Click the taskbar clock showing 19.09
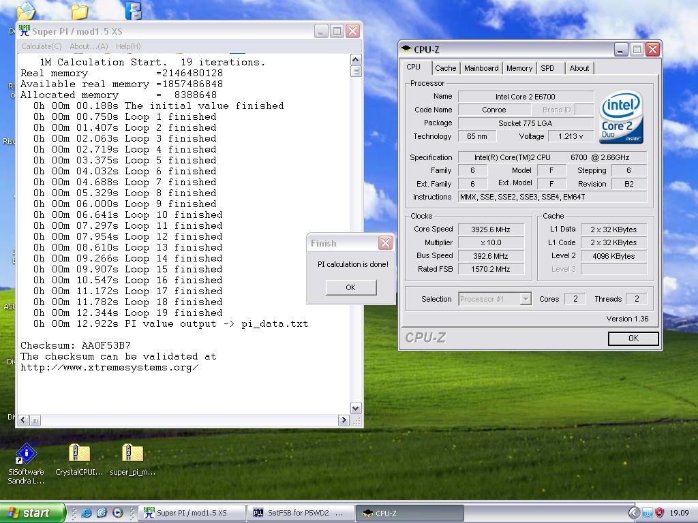Viewport: 698px width, 523px height. point(679,513)
